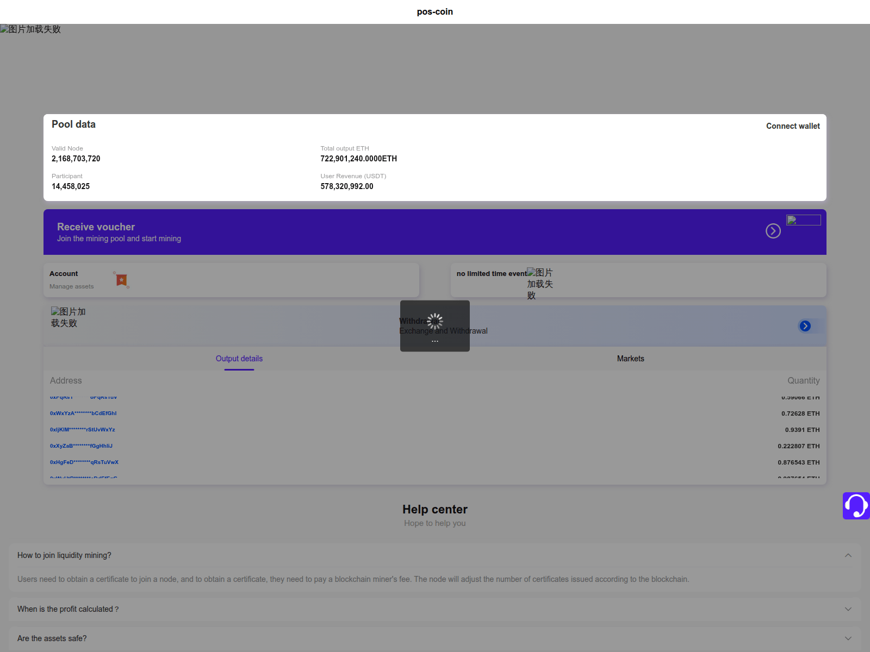Image resolution: width=870 pixels, height=652 pixels.
Task: Click the loading spinner overlay
Action: click(x=434, y=322)
